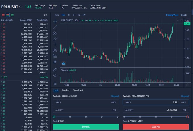Screen dimensions: 193x131
Task: Select buy order at price 1.38
Action: click(24, 111)
